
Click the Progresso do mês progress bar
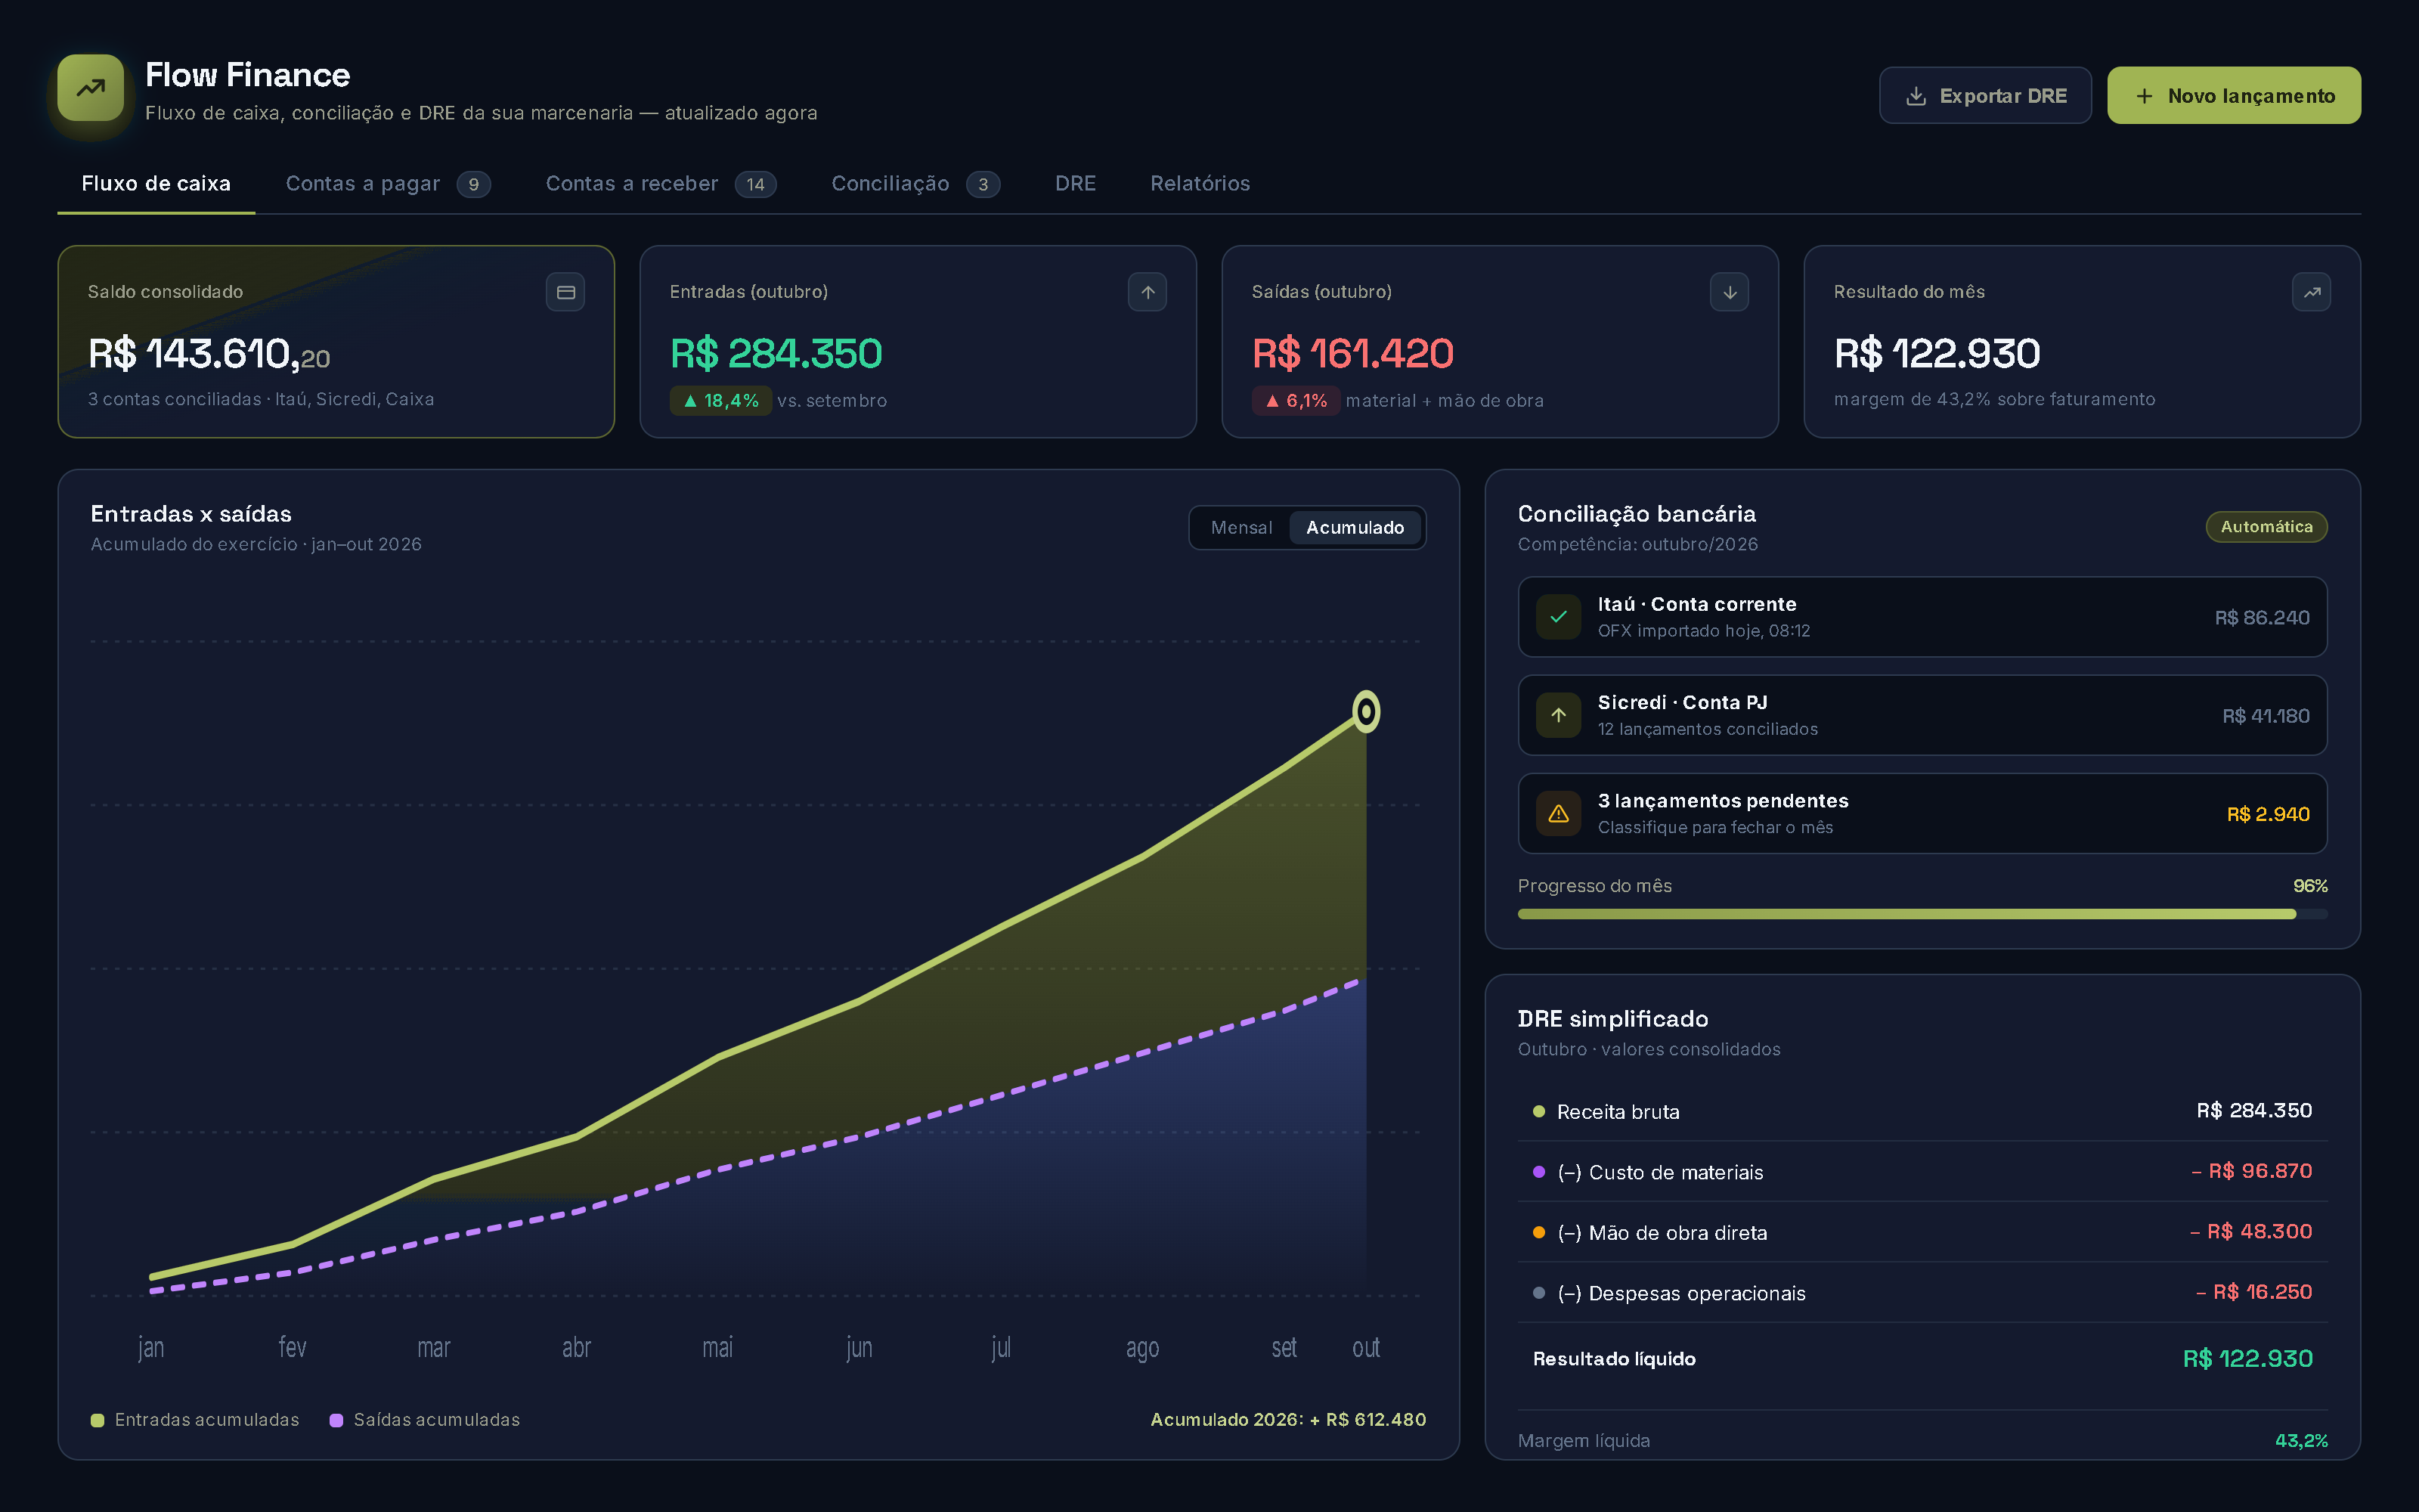(1922, 914)
